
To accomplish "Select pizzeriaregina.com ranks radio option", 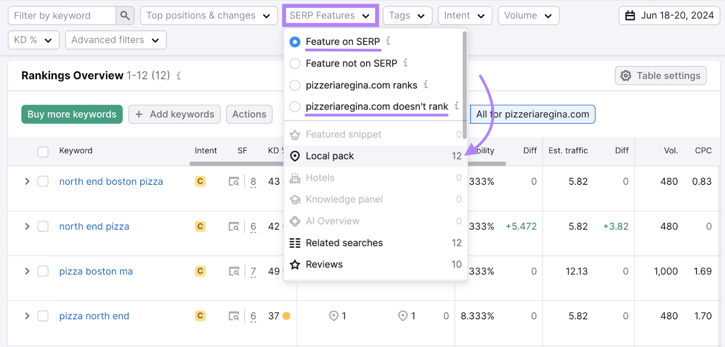I will pos(295,85).
